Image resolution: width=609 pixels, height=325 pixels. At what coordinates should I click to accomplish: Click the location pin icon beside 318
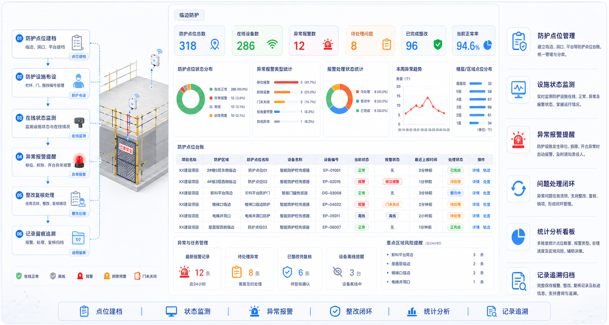point(215,45)
